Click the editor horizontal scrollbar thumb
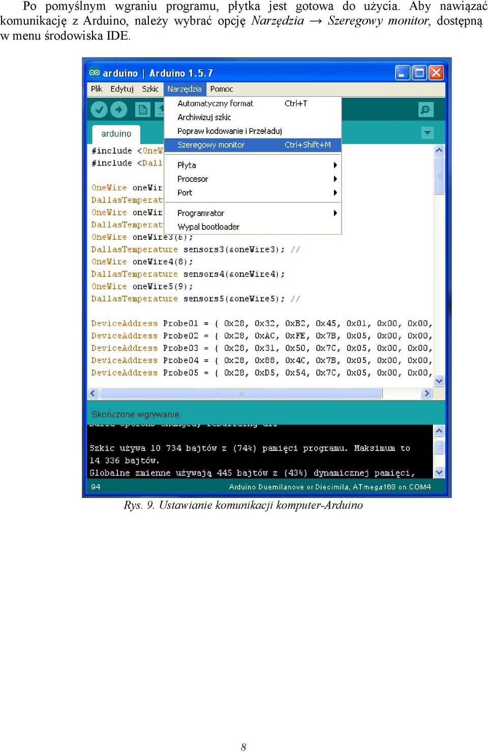The width and height of the screenshot is (488, 752). 241,393
